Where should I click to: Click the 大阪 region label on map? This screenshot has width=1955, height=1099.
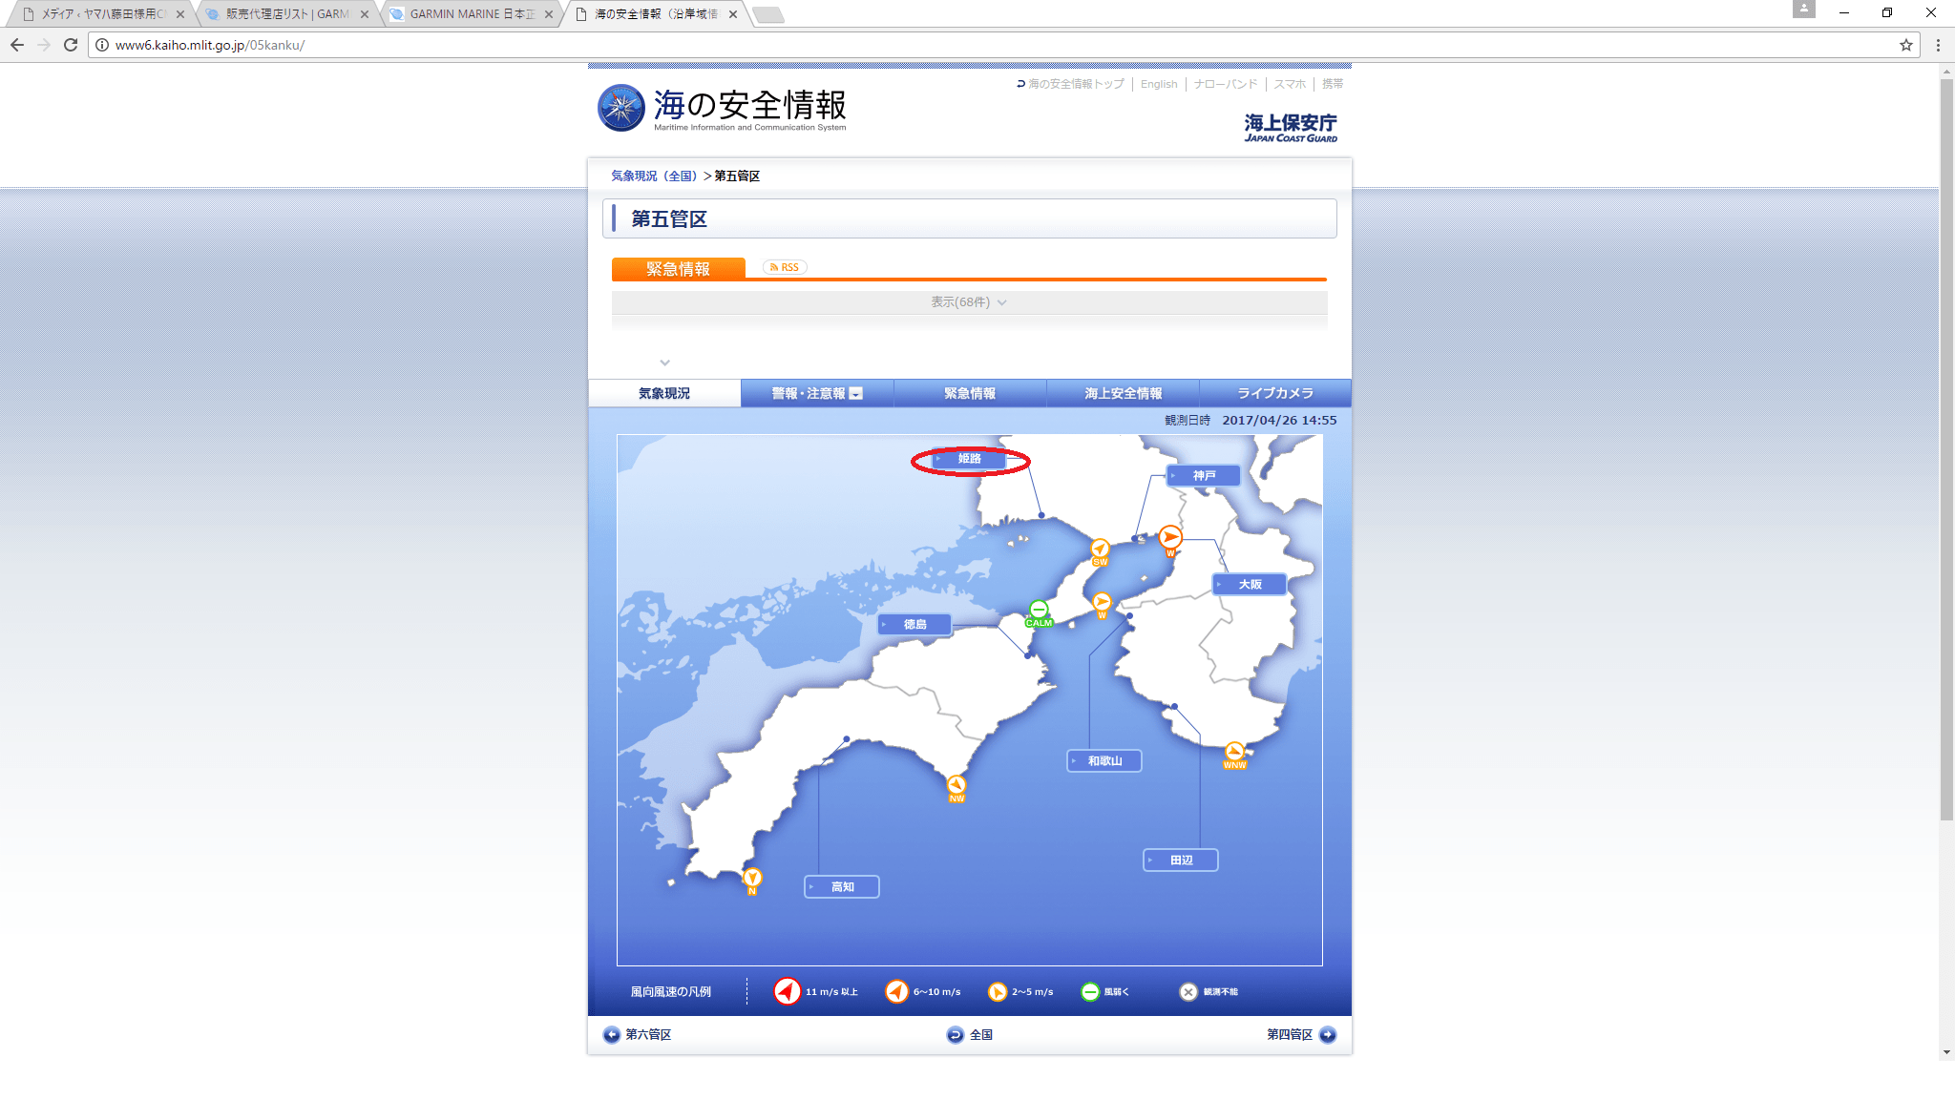click(1249, 584)
